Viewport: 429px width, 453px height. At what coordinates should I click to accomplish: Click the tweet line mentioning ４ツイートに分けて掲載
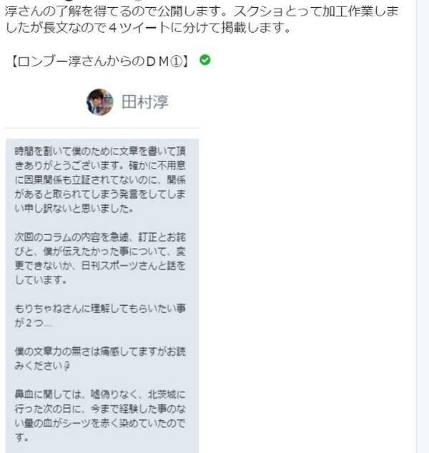148,28
